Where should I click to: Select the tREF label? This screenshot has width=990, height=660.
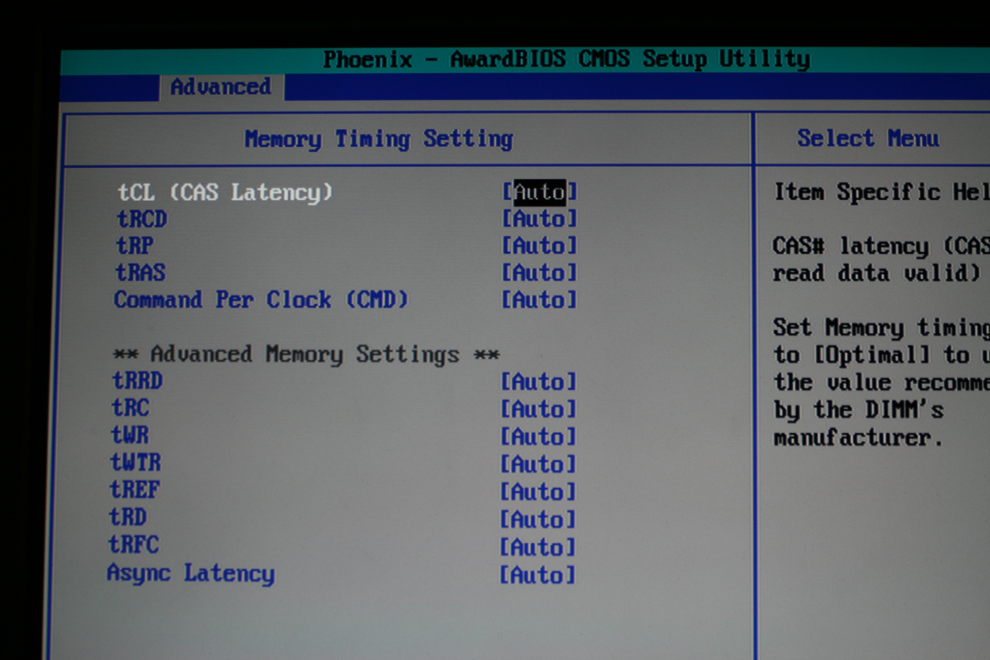point(135,490)
